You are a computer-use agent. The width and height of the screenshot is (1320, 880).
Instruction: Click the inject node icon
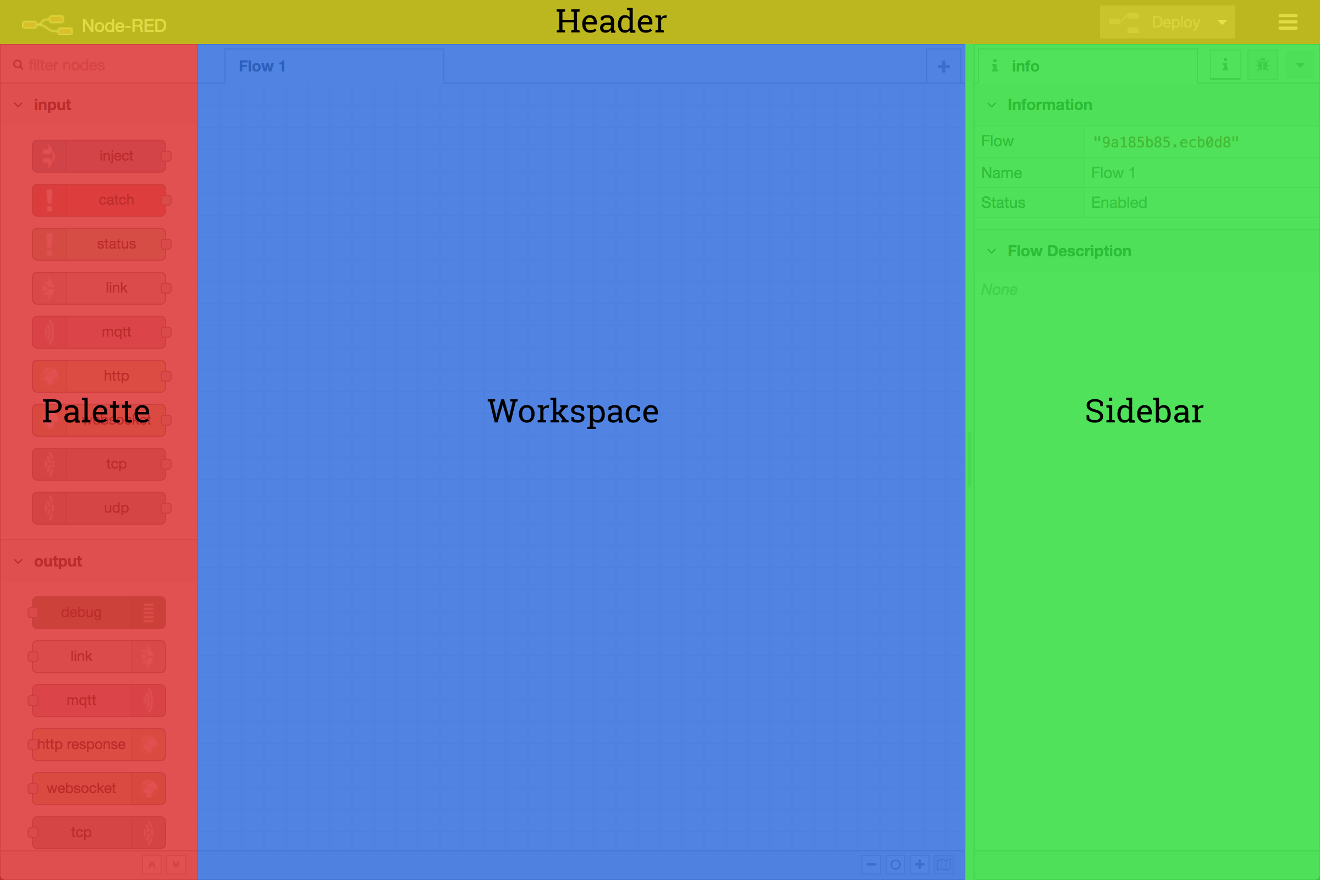(x=49, y=154)
